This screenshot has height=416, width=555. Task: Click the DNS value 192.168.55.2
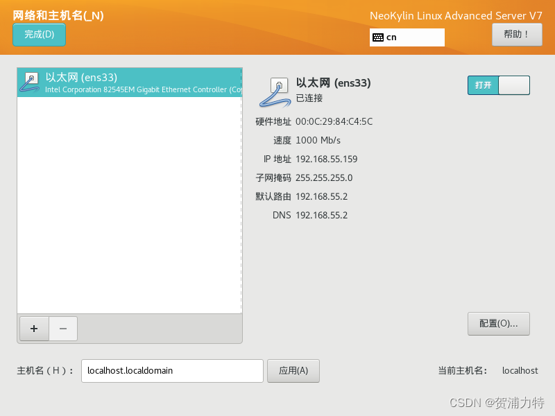(321, 216)
